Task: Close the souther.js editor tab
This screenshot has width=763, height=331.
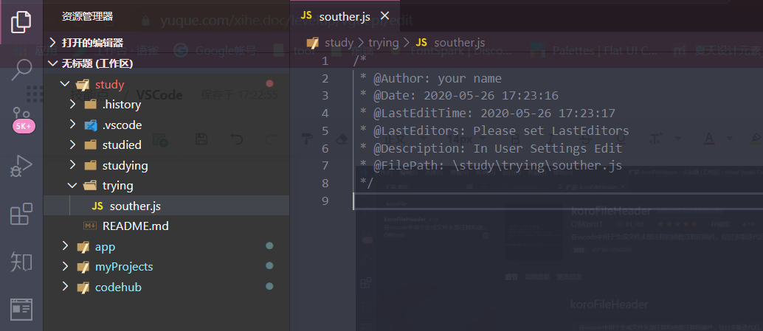Action: [385, 16]
